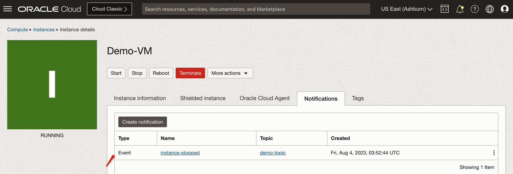Click the Create notification button
Viewport: 513px width, 174px height.
pos(142,122)
